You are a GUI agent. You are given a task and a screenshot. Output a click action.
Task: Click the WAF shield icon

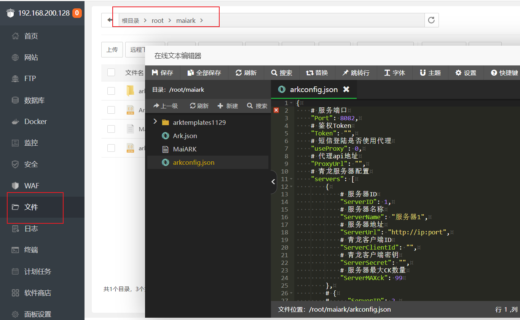pos(15,186)
